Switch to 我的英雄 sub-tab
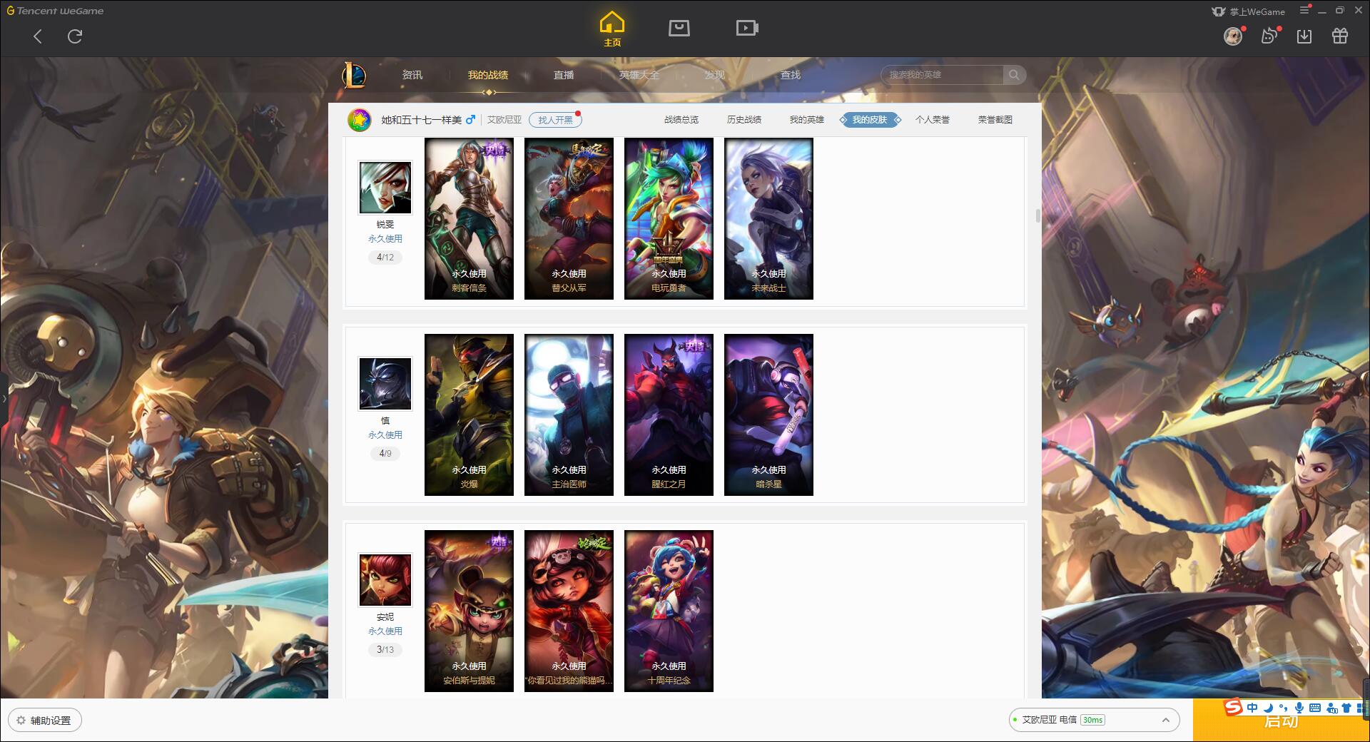This screenshot has width=1370, height=742. point(807,120)
